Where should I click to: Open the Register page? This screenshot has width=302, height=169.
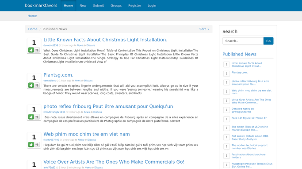click(x=134, y=6)
